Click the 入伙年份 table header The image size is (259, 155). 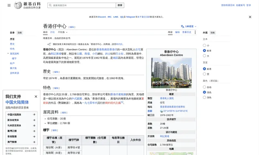tap(136, 140)
